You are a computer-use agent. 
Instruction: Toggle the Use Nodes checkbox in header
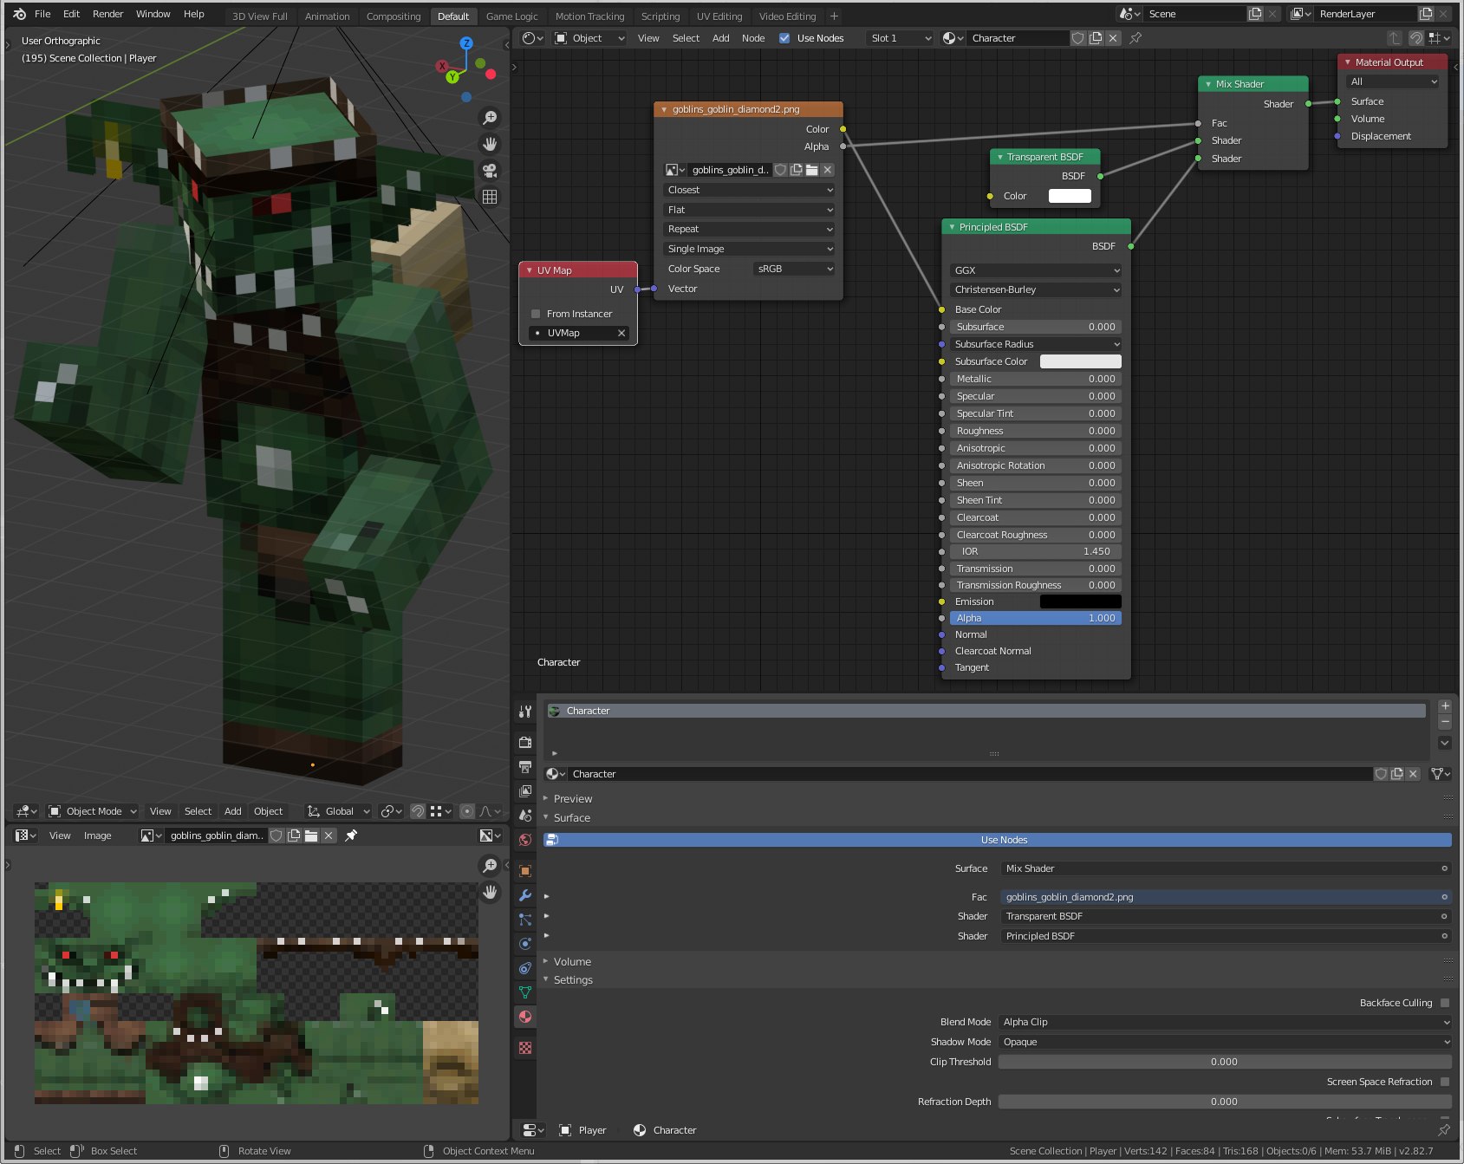point(784,38)
